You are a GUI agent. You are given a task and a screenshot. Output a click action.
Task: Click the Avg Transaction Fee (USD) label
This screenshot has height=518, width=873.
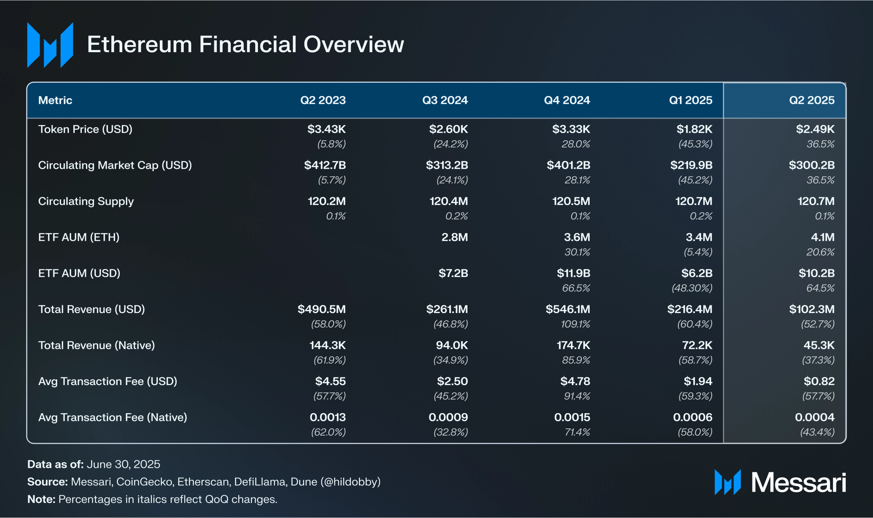click(x=108, y=381)
